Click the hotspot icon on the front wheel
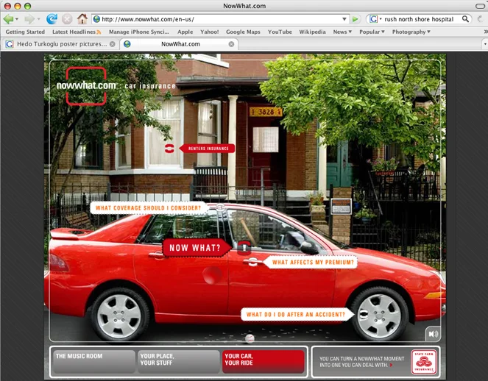The width and height of the screenshot is (488, 381). [363, 314]
